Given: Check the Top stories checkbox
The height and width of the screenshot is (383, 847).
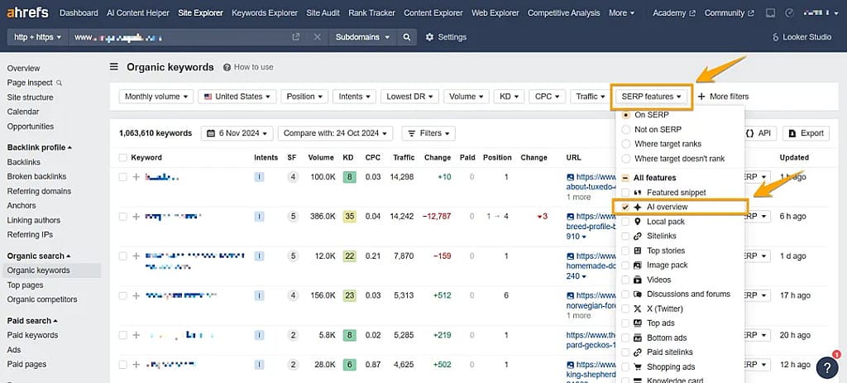Looking at the screenshot, I should click(x=625, y=251).
